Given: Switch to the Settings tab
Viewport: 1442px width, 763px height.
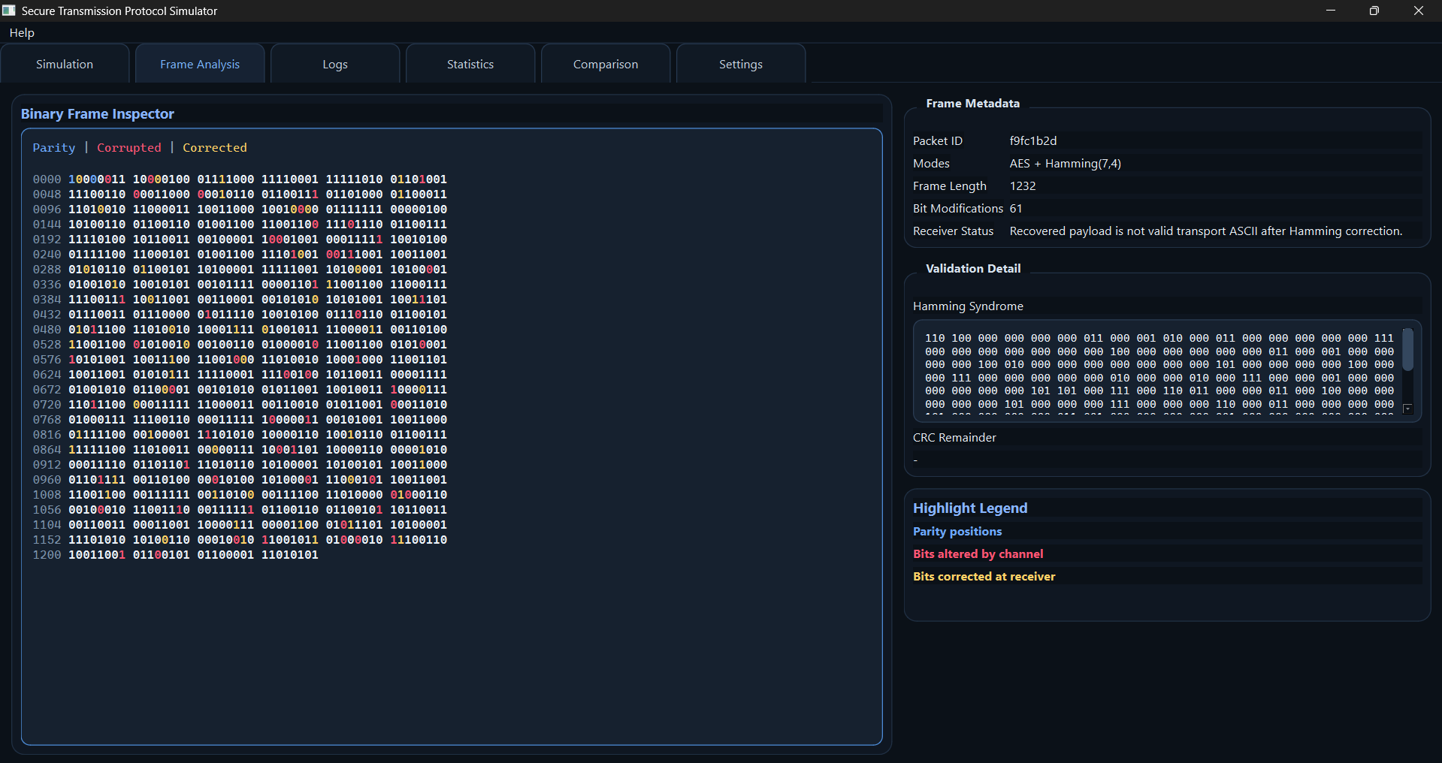Looking at the screenshot, I should click(741, 64).
